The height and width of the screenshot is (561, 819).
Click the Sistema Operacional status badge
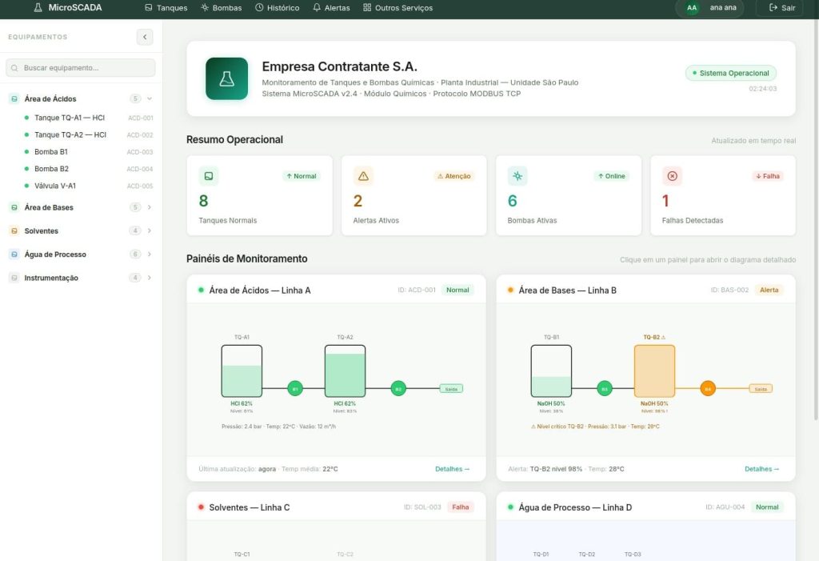coord(731,73)
